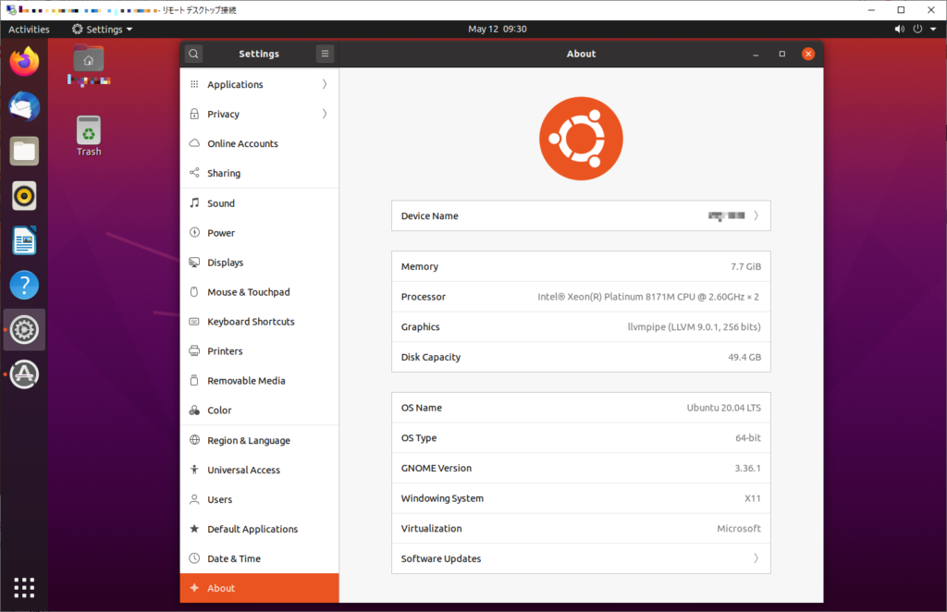947x612 pixels.
Task: Open Thunderbird mail from the dock
Action: pos(24,106)
